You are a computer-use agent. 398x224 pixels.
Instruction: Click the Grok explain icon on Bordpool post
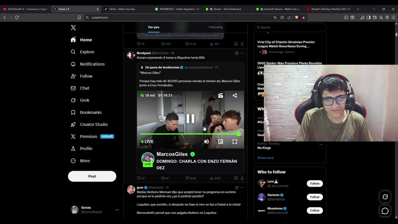(237, 53)
